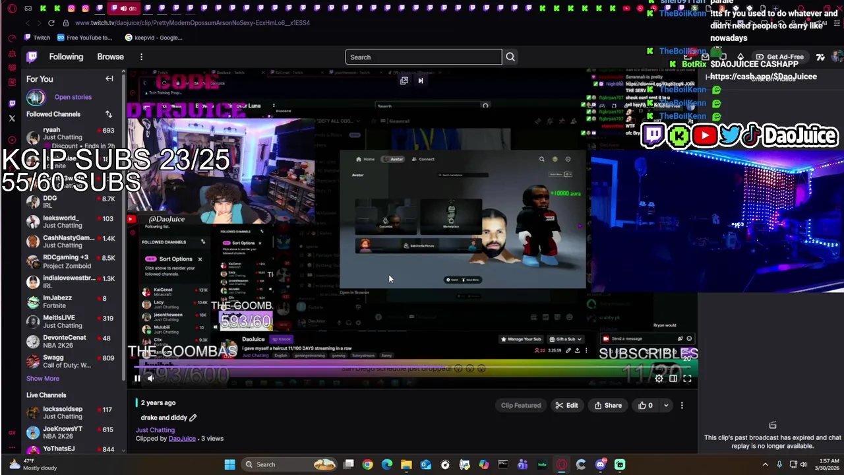Expand followed channels with Show More
Image resolution: width=844 pixels, height=475 pixels.
43,379
